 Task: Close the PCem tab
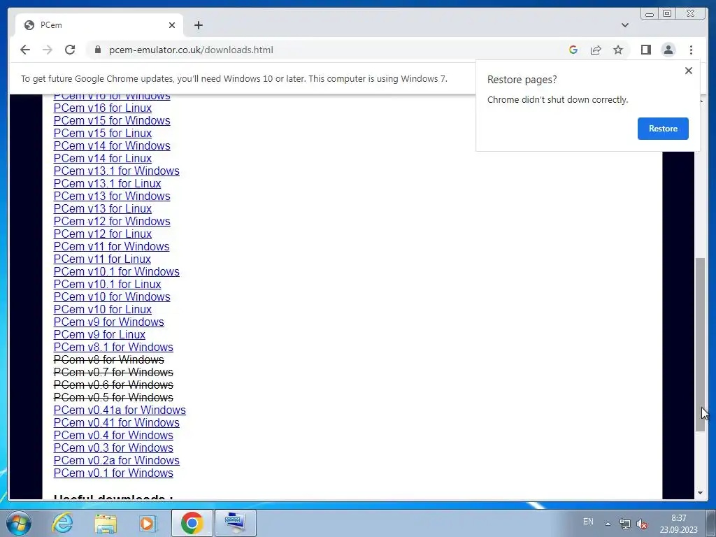172,25
